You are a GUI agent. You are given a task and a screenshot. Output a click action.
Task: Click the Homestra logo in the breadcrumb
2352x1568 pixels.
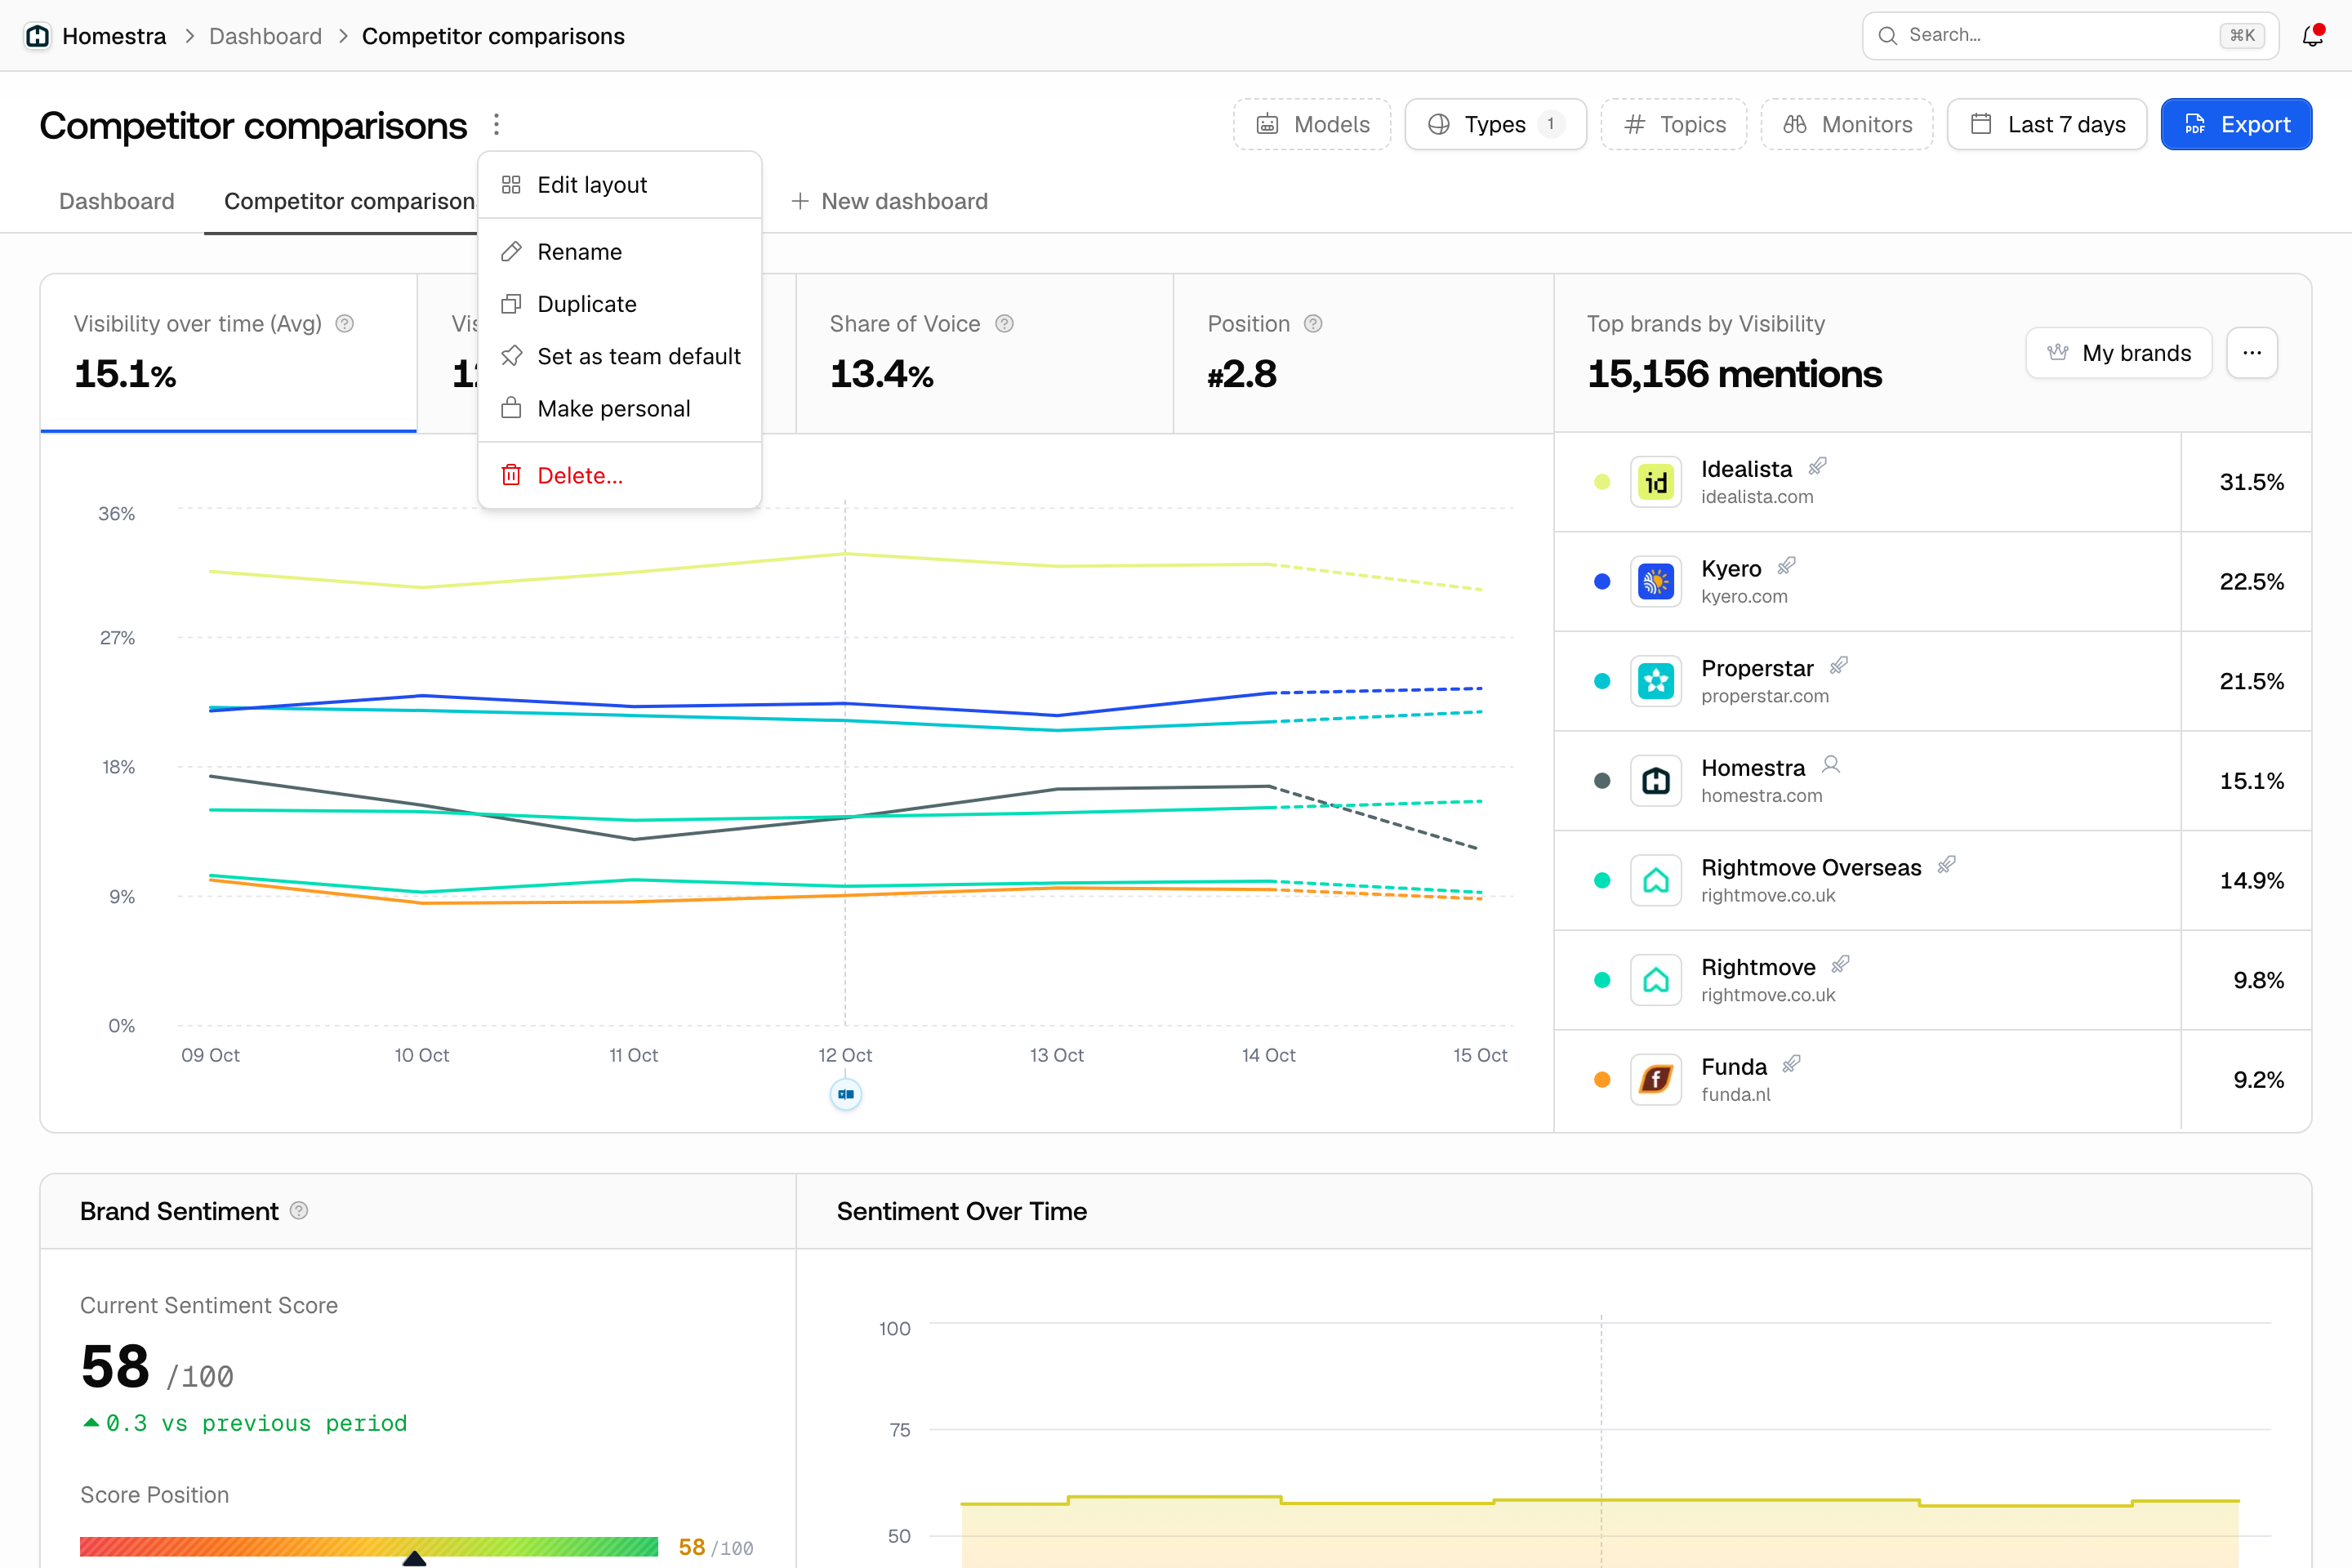(38, 36)
